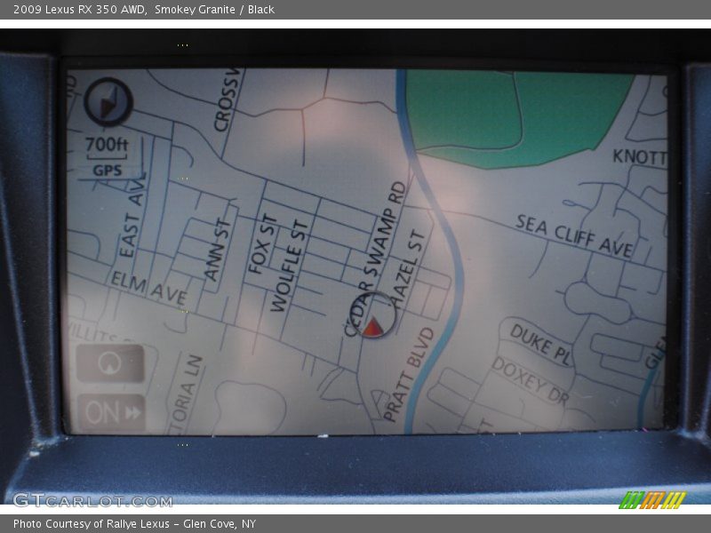Click the Rallye Lexus photo credit text

(134, 524)
